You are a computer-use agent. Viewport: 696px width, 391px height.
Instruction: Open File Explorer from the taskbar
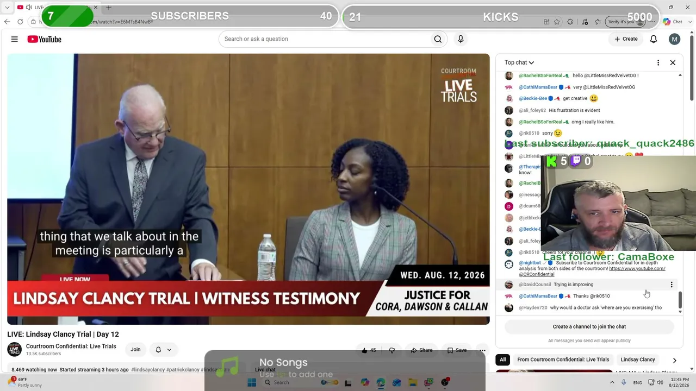click(413, 382)
